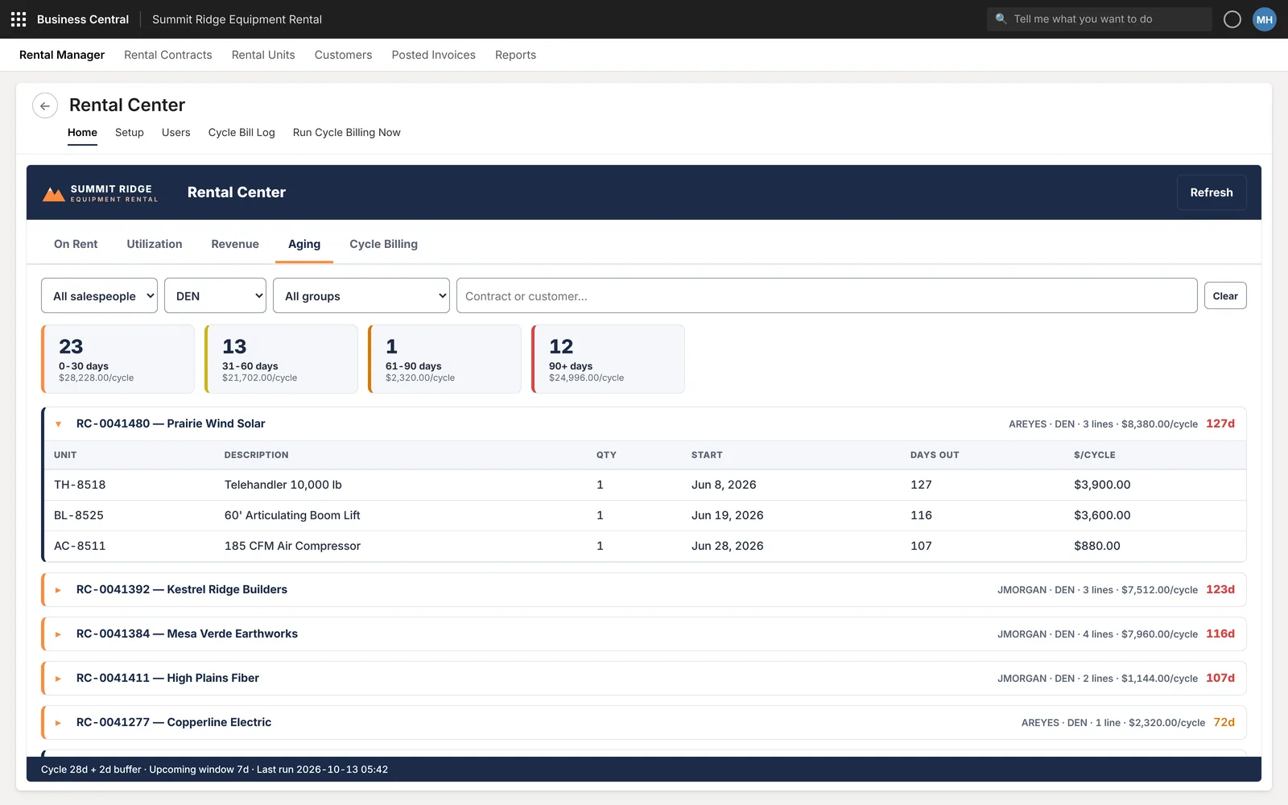This screenshot has width=1288, height=805.
Task: Open the All groups dropdown
Action: (x=361, y=296)
